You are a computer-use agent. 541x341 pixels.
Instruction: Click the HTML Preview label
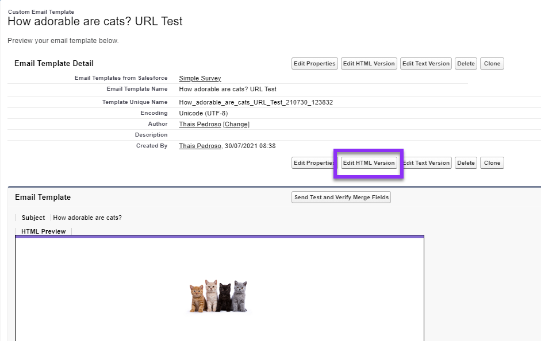[x=44, y=231]
